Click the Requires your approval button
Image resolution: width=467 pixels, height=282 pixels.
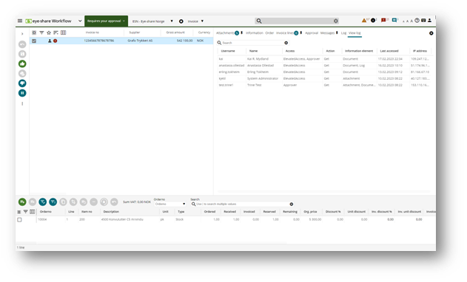(x=107, y=21)
